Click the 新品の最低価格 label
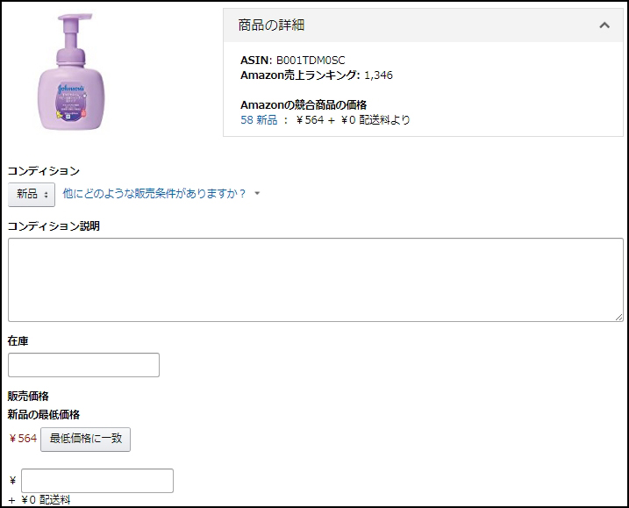This screenshot has height=508, width=629. [x=44, y=414]
